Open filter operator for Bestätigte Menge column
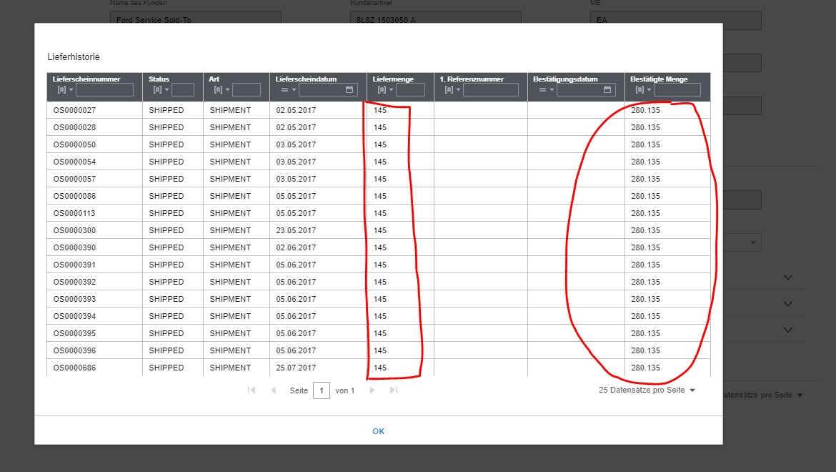836x472 pixels. 644,89
